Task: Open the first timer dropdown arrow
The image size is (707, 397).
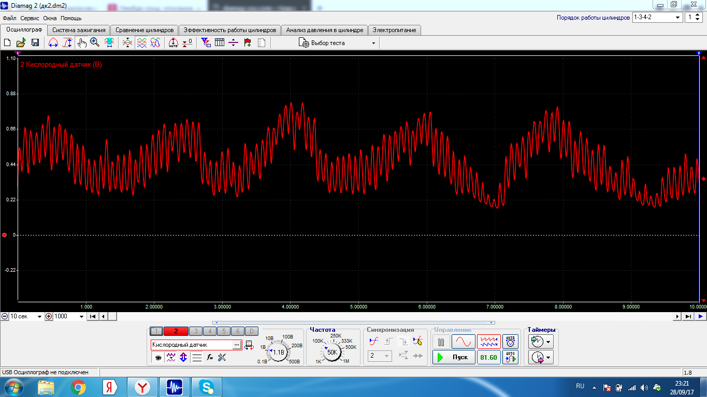Action: [x=549, y=342]
